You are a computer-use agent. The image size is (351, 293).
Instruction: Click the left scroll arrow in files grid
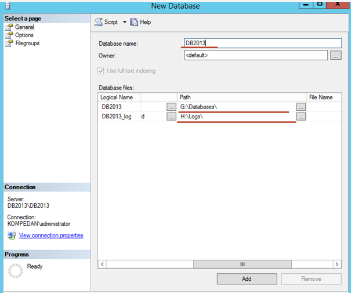(103, 264)
